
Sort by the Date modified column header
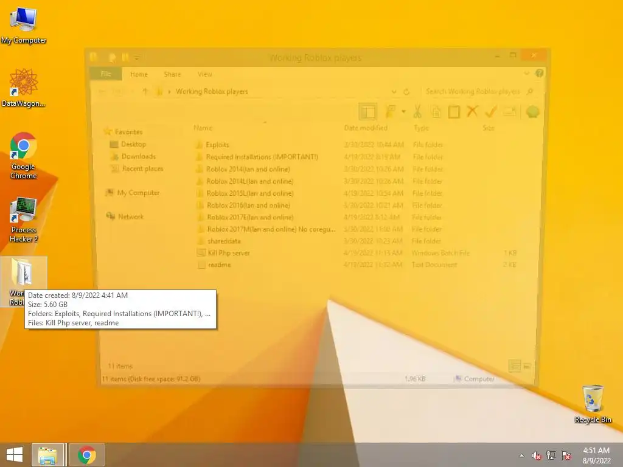point(366,128)
